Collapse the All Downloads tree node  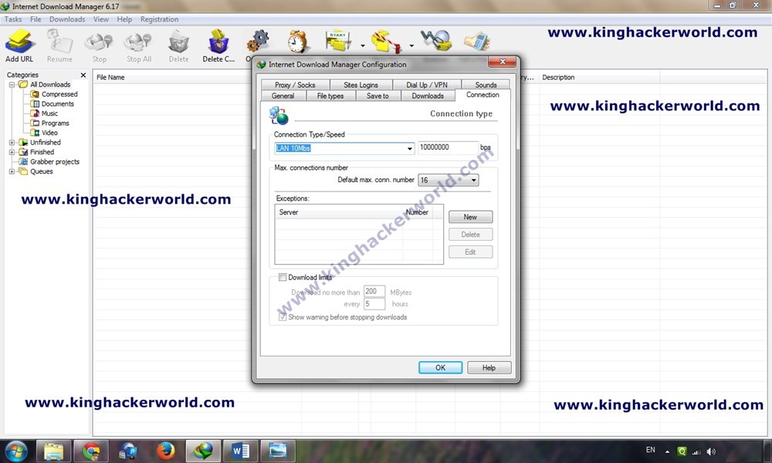[12, 85]
